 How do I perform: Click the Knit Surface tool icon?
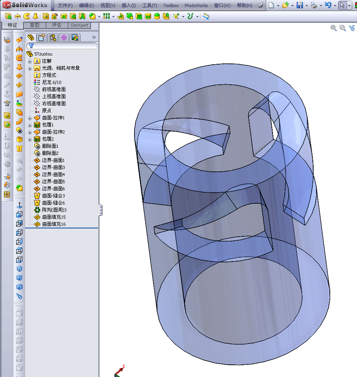pyautogui.click(x=19, y=149)
